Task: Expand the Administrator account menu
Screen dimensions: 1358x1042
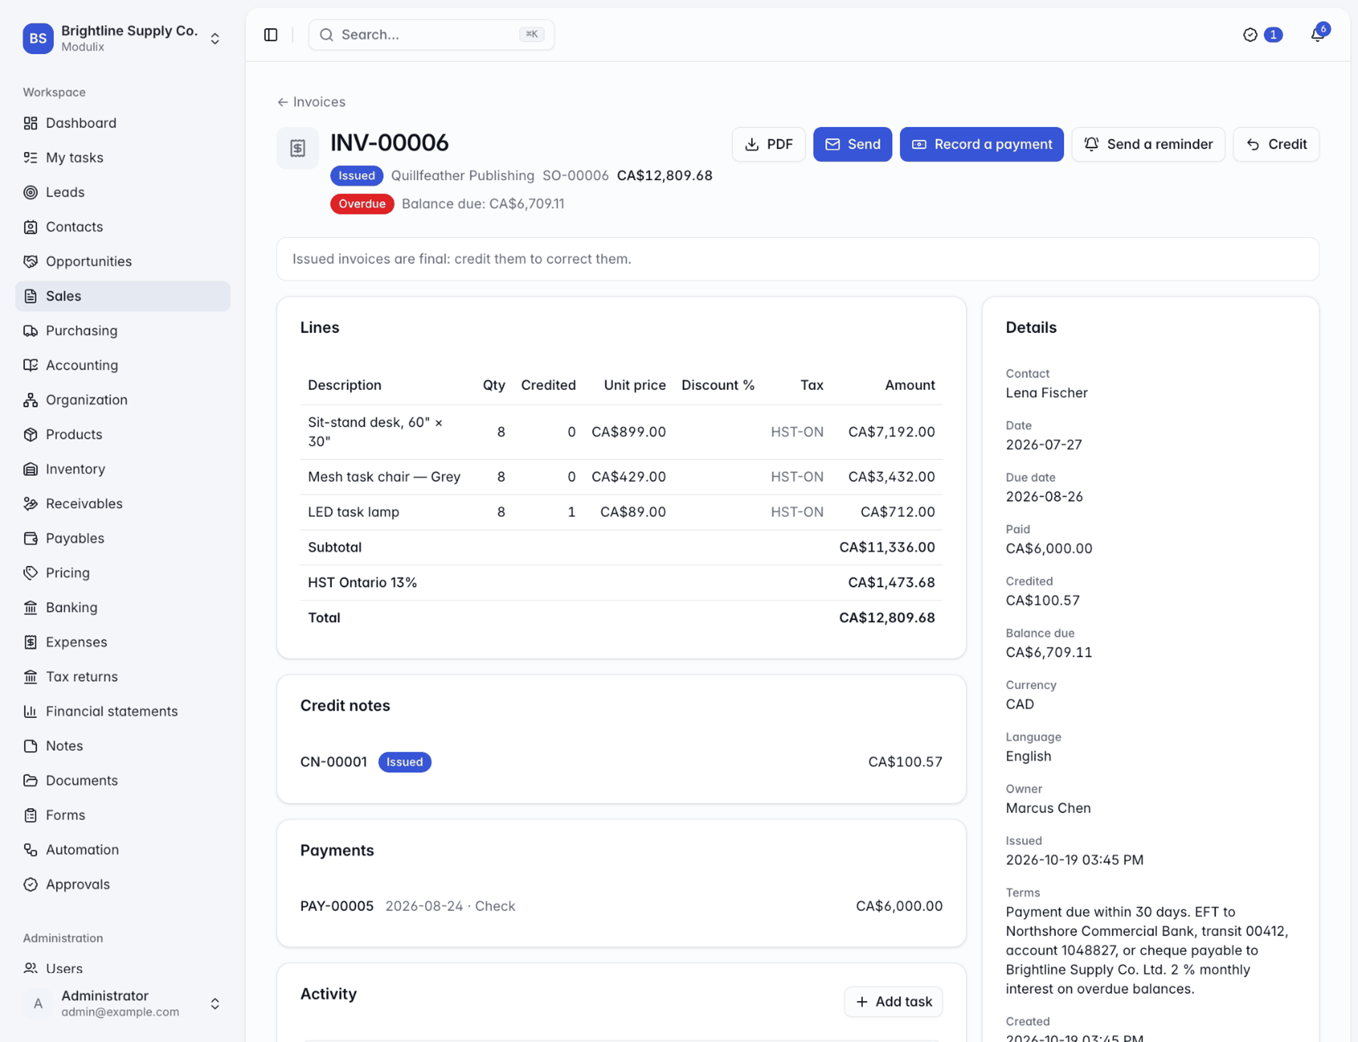Action: [x=123, y=1003]
